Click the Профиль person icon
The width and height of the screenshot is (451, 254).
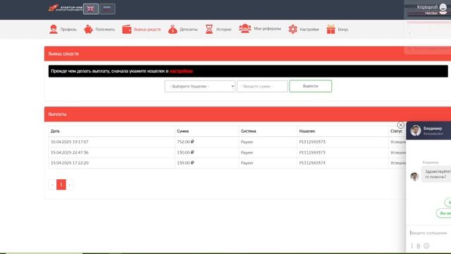point(54,29)
